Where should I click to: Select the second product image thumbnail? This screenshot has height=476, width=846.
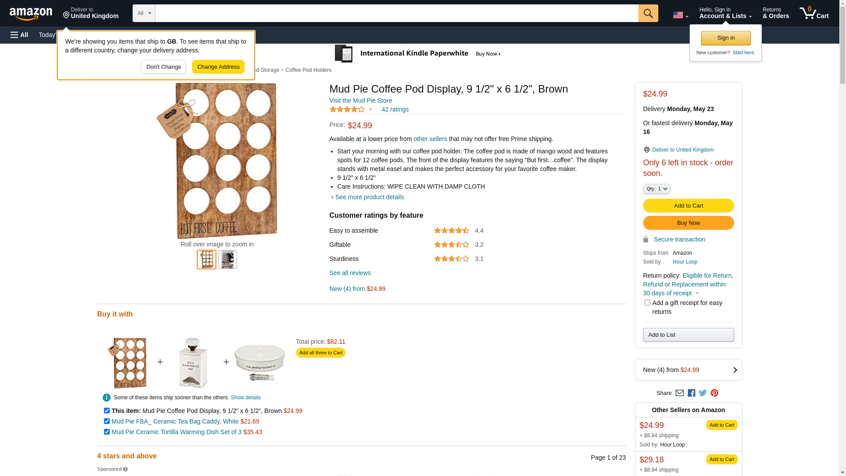[x=228, y=260]
